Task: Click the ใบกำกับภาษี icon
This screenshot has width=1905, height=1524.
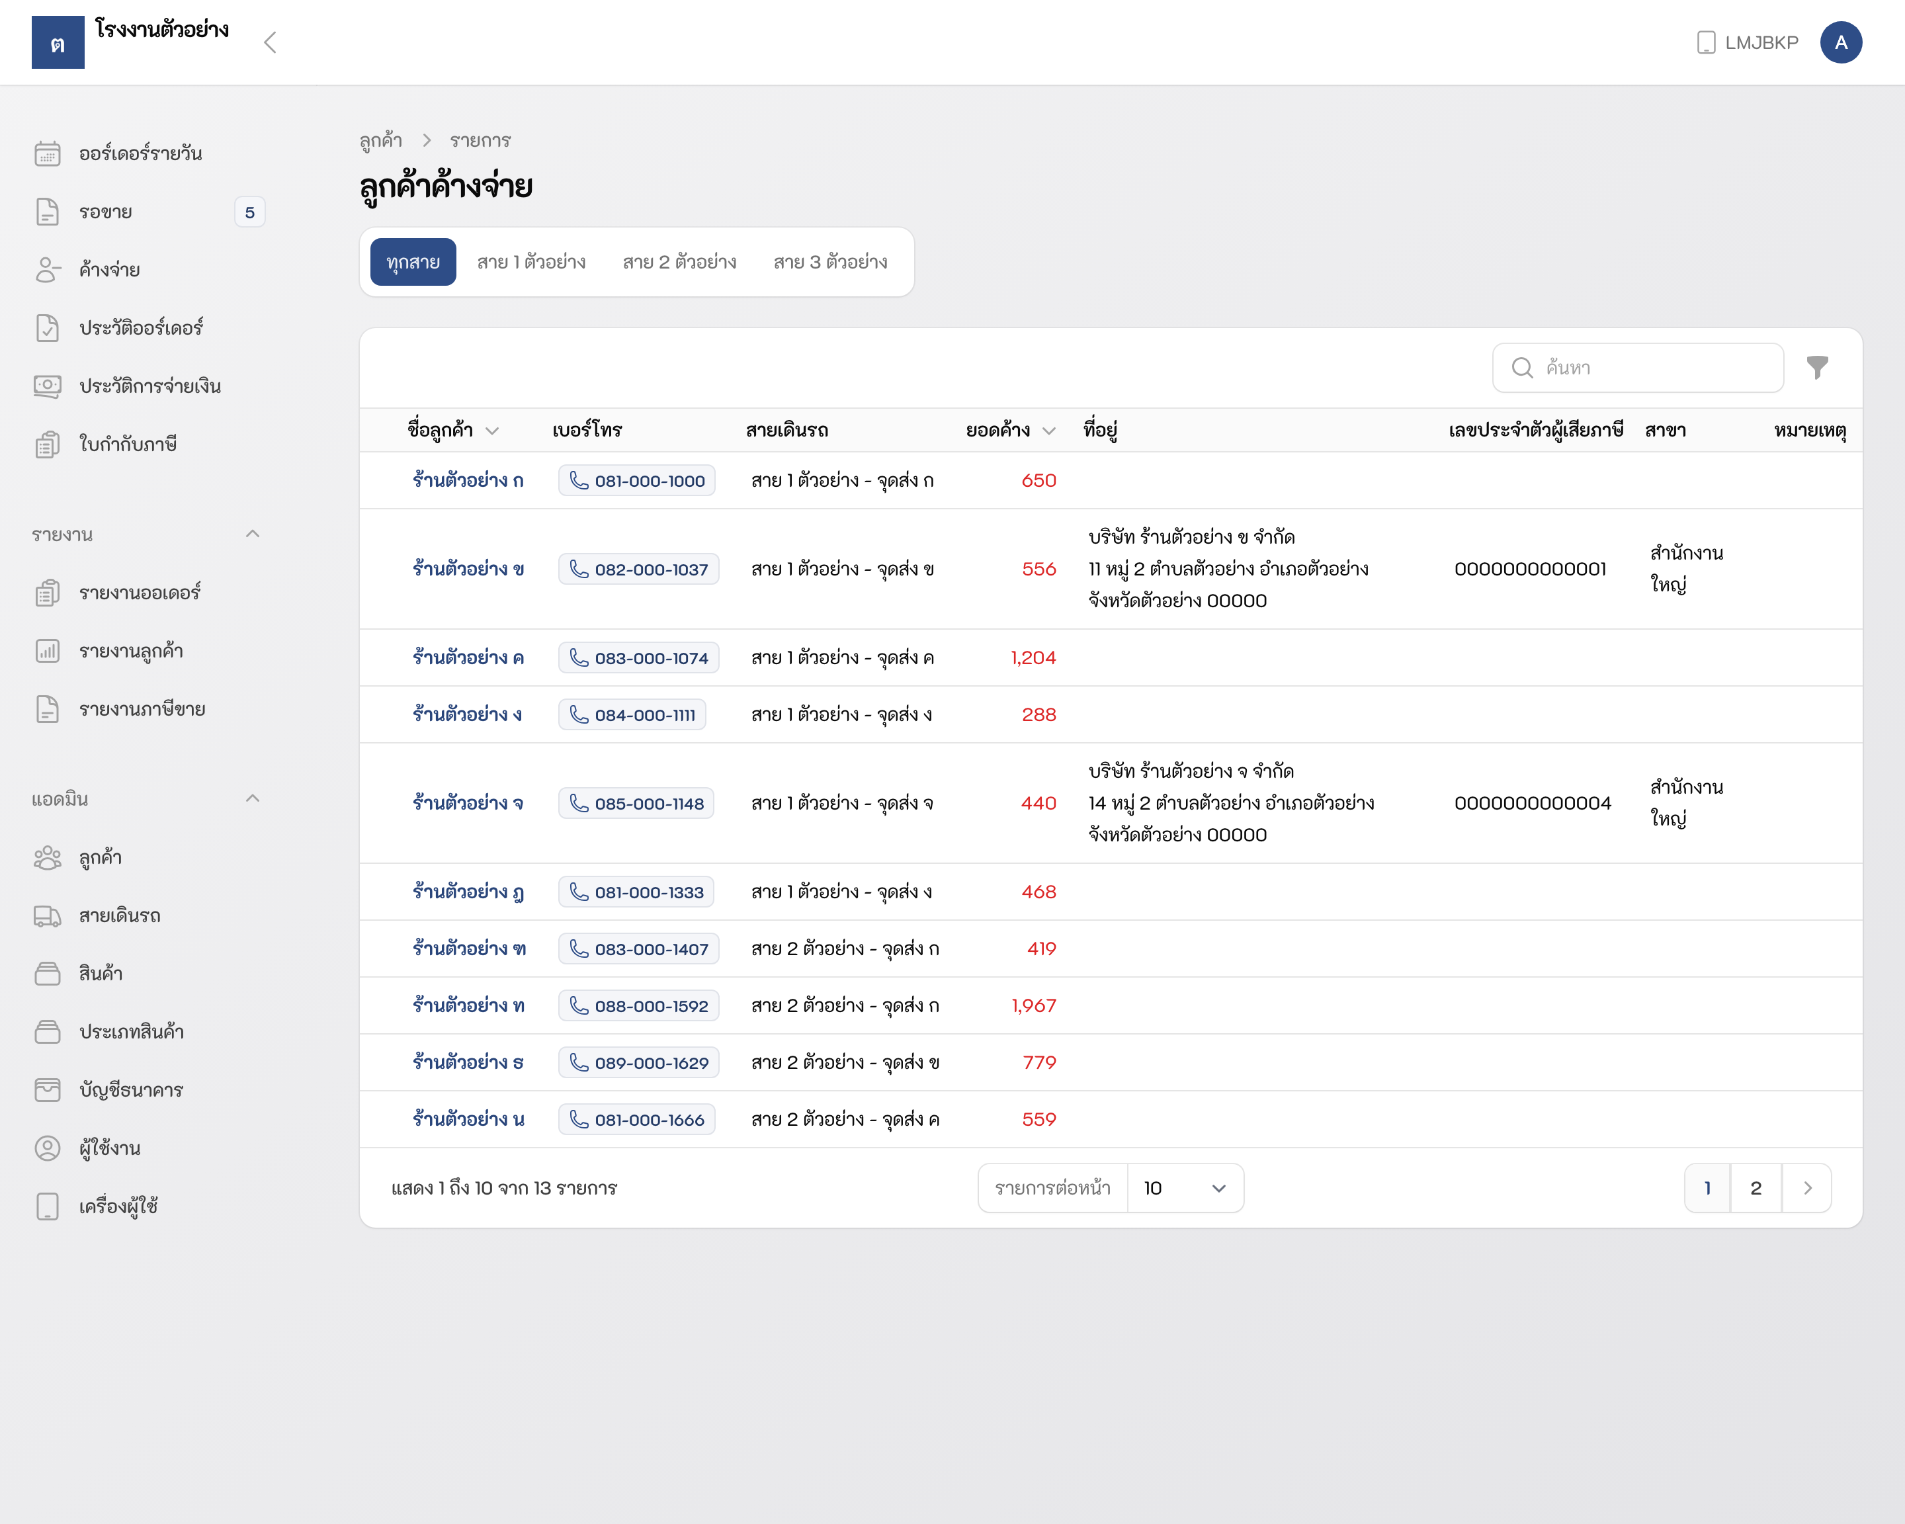Action: pos(48,444)
